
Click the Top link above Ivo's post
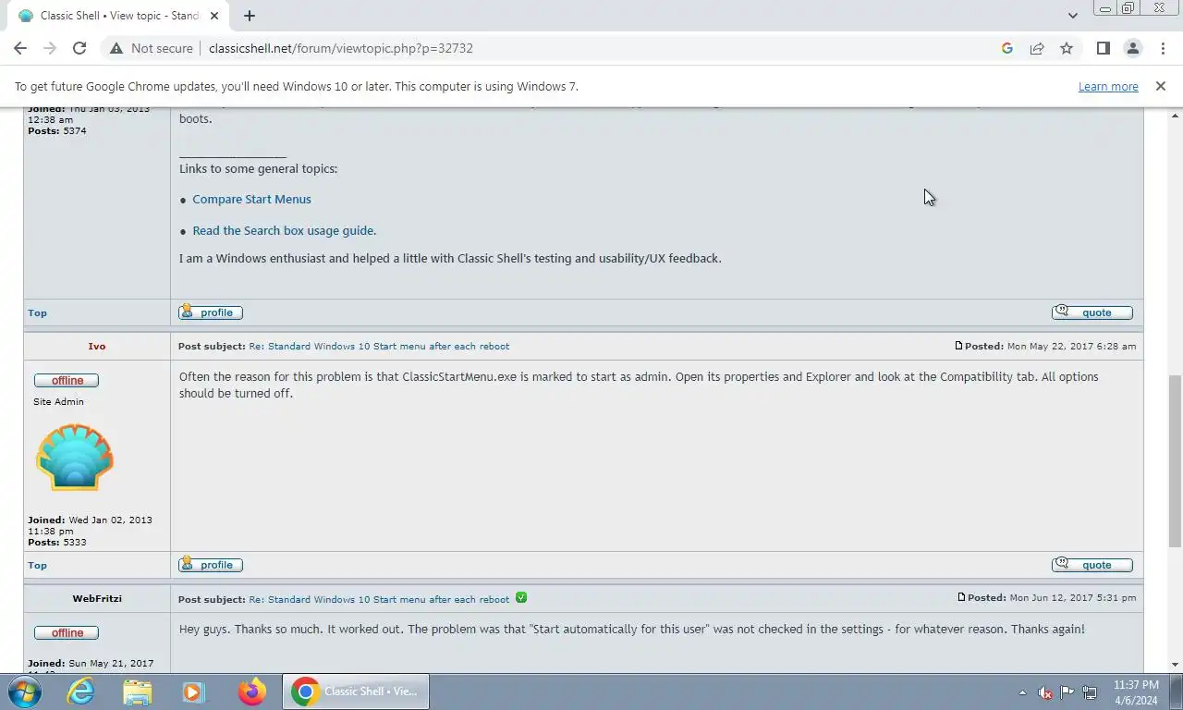[37, 312]
